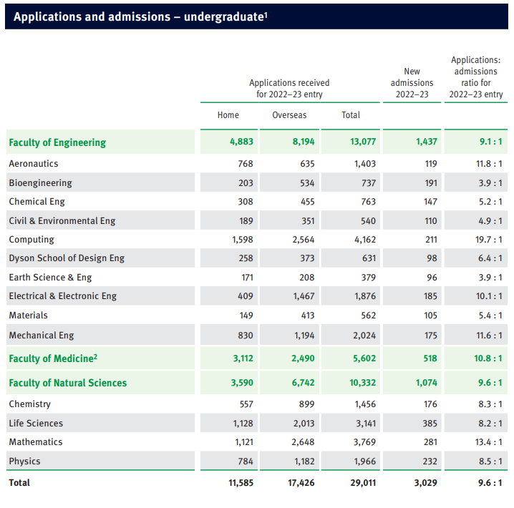Click Mathematics ratio 13.4 : 1

489,442
